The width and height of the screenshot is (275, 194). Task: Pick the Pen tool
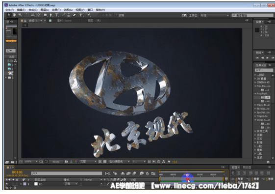(51, 15)
